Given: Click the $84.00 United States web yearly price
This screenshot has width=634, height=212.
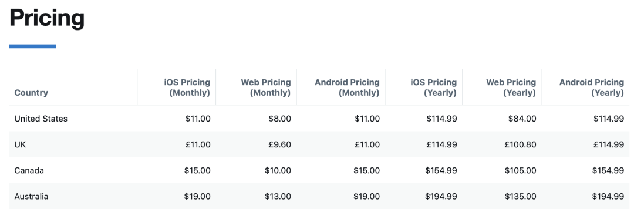Looking at the screenshot, I should click(522, 119).
